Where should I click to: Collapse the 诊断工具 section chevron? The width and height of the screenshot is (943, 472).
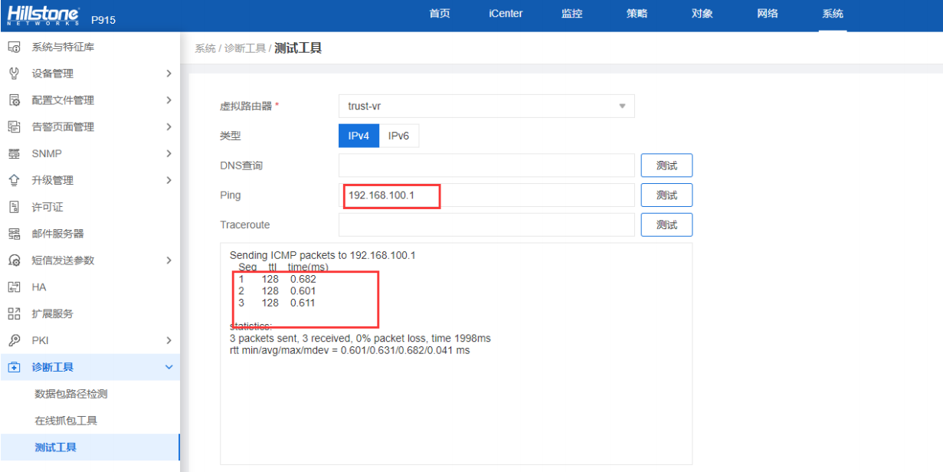(169, 367)
